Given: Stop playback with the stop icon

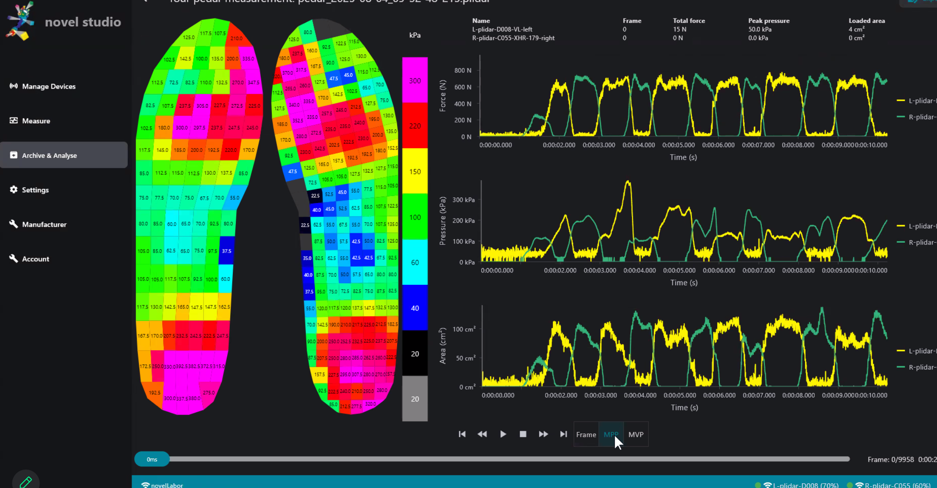Looking at the screenshot, I should [x=523, y=434].
